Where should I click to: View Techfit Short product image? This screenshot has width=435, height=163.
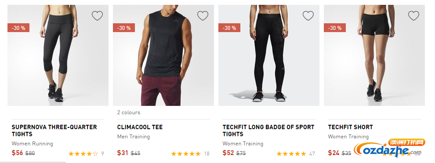pos(374,55)
